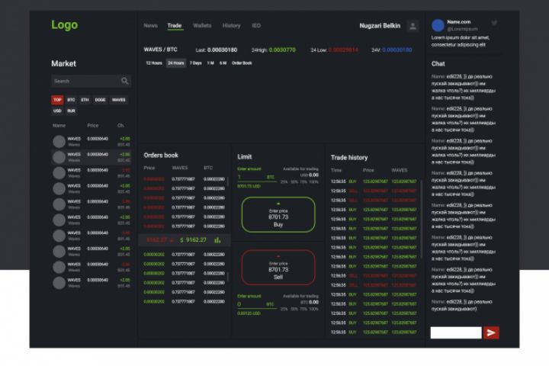Click the bar chart icon in Orders book
The width and height of the screenshot is (549, 366).
(217, 240)
